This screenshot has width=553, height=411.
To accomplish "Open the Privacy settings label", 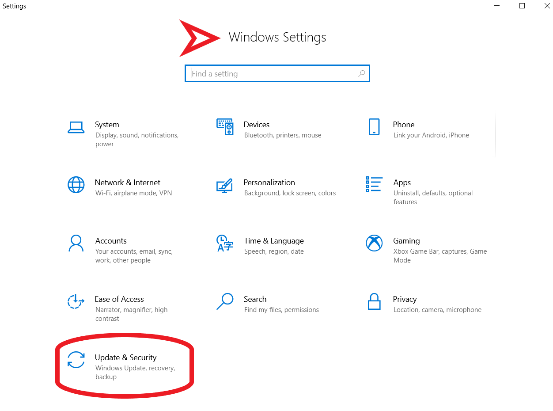I will coord(405,299).
